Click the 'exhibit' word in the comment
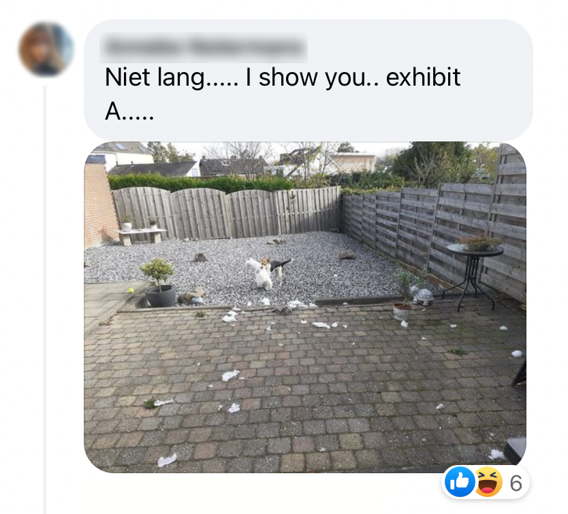The image size is (568, 514). 423,77
